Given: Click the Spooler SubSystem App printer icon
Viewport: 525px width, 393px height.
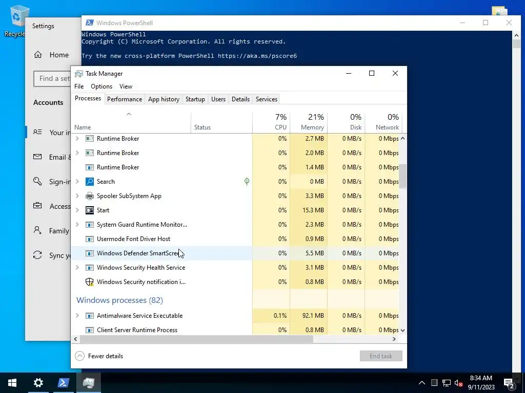Looking at the screenshot, I should tap(89, 196).
